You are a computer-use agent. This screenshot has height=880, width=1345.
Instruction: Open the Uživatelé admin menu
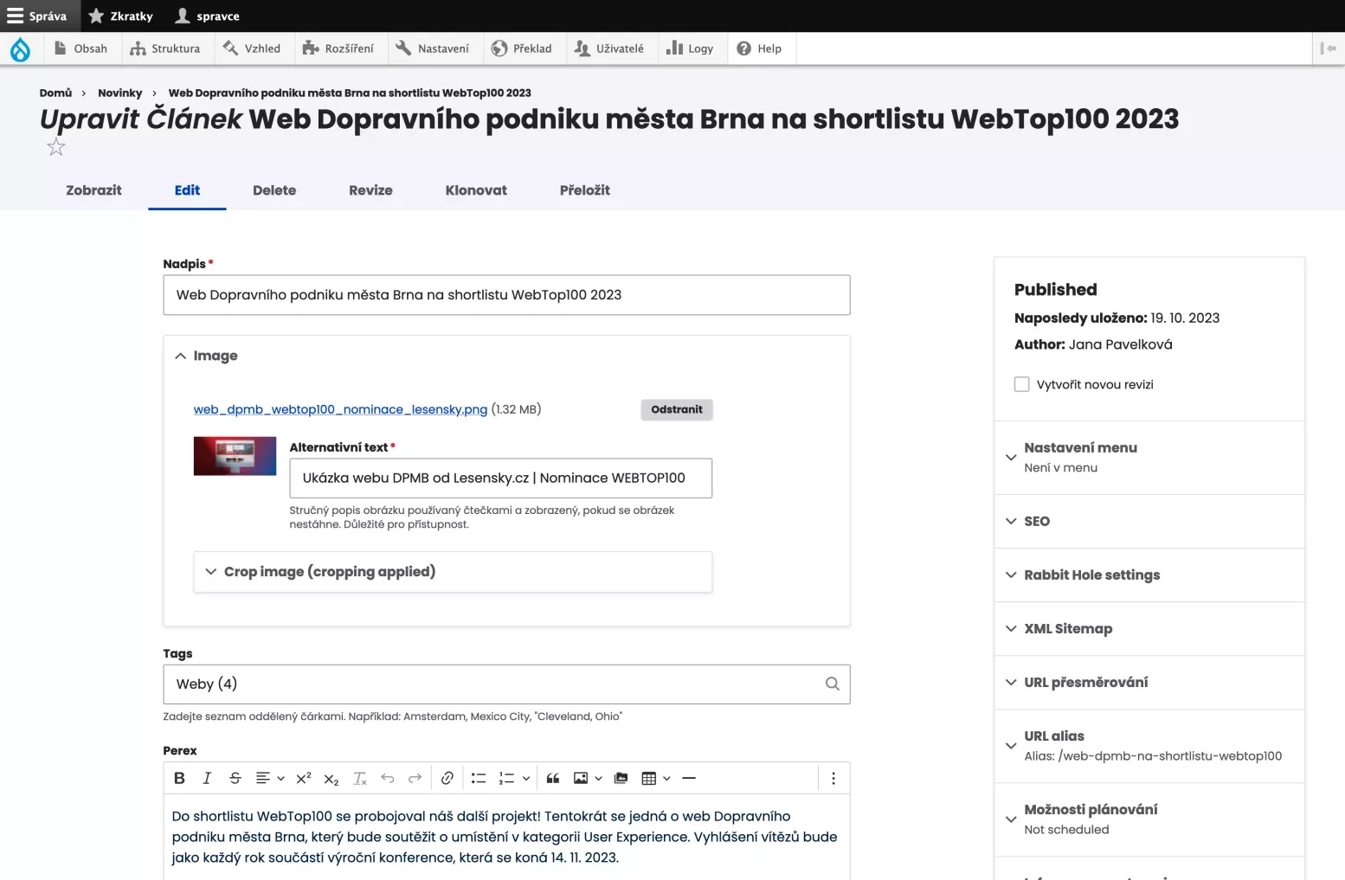tap(609, 48)
